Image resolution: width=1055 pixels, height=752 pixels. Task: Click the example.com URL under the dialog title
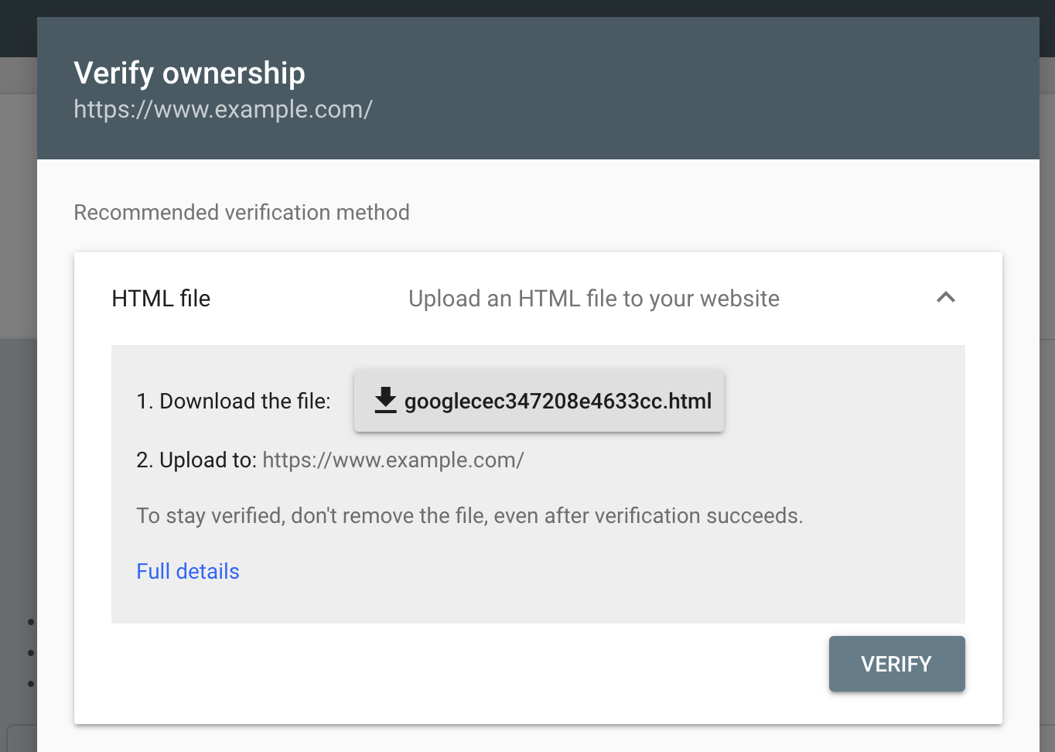click(x=223, y=109)
